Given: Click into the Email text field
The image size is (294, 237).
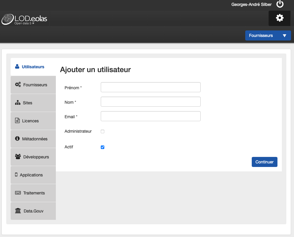Looking at the screenshot, I should (x=150, y=116).
